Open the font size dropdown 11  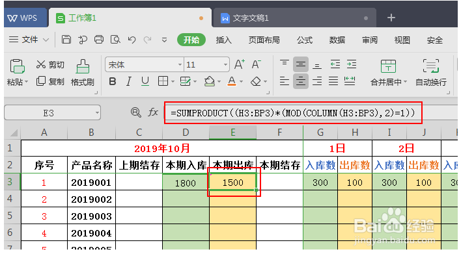[225, 64]
